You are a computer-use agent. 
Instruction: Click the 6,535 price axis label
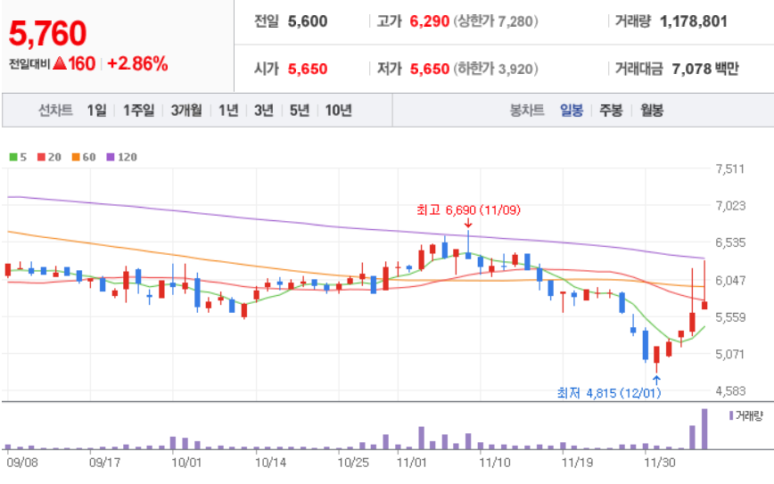(730, 242)
